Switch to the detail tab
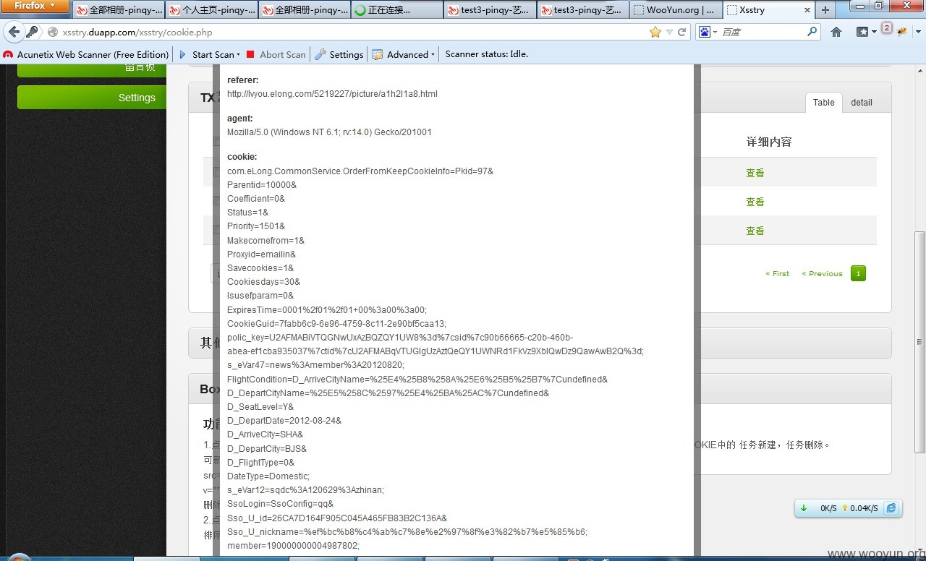Image resolution: width=926 pixels, height=561 pixels. point(861,103)
